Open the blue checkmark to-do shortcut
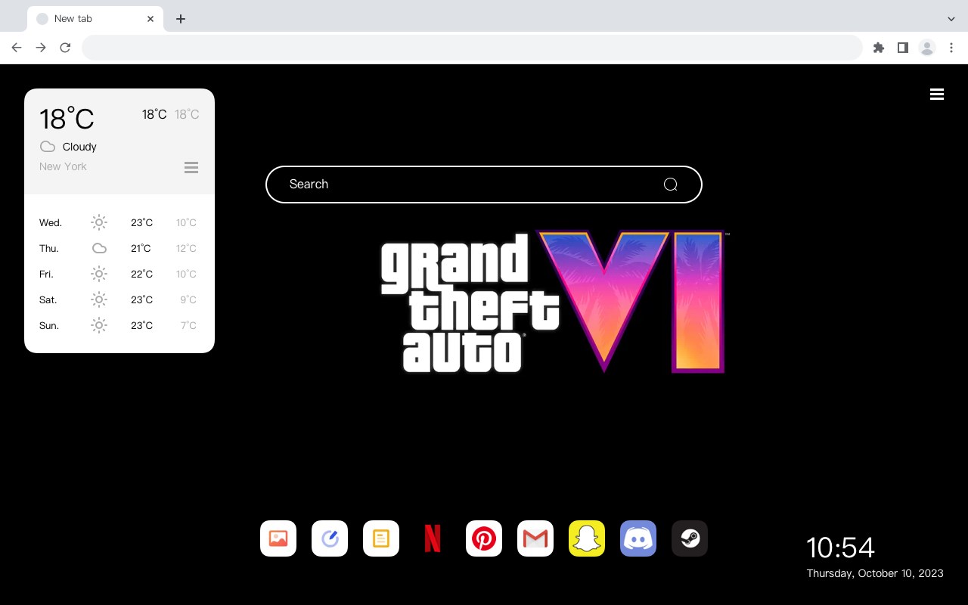Screen dimensions: 968x605 tap(330, 538)
